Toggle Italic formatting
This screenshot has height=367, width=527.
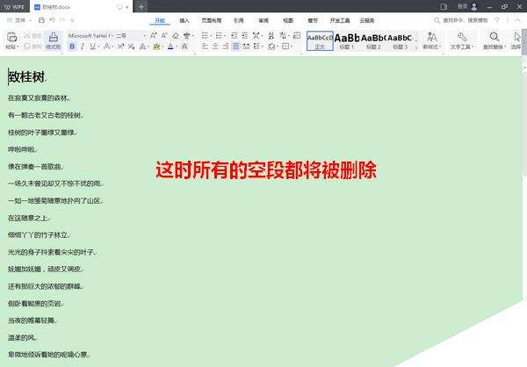tap(83, 47)
